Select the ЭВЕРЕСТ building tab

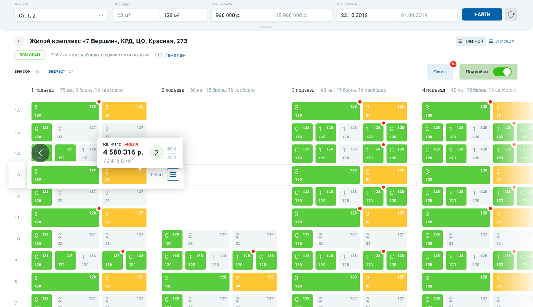(x=57, y=72)
